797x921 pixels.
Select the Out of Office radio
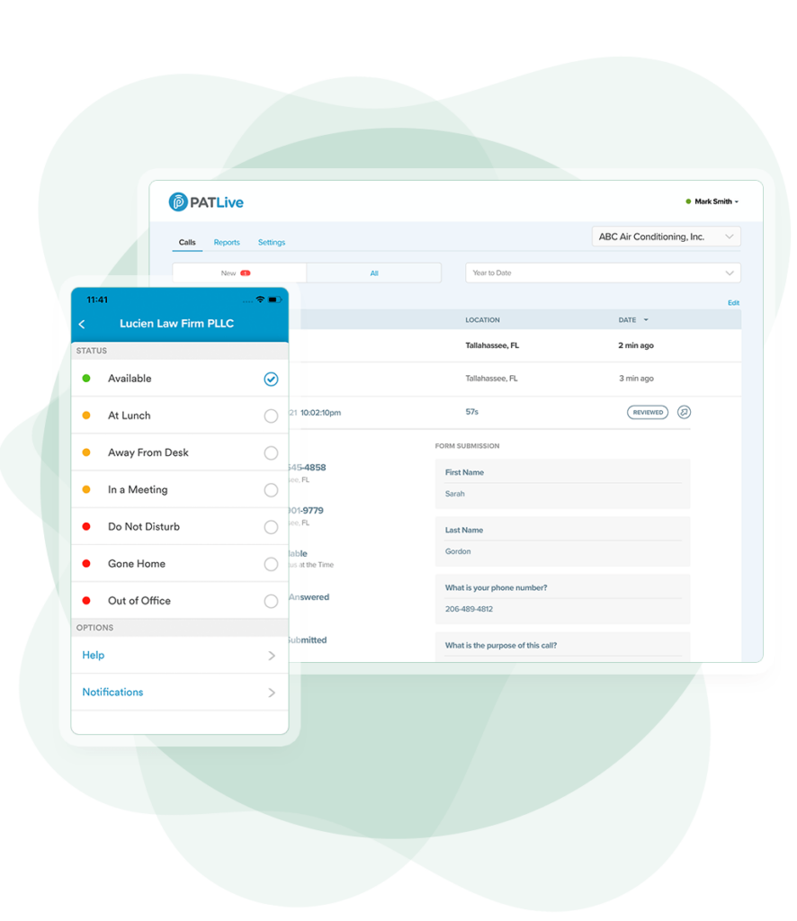coord(271,601)
